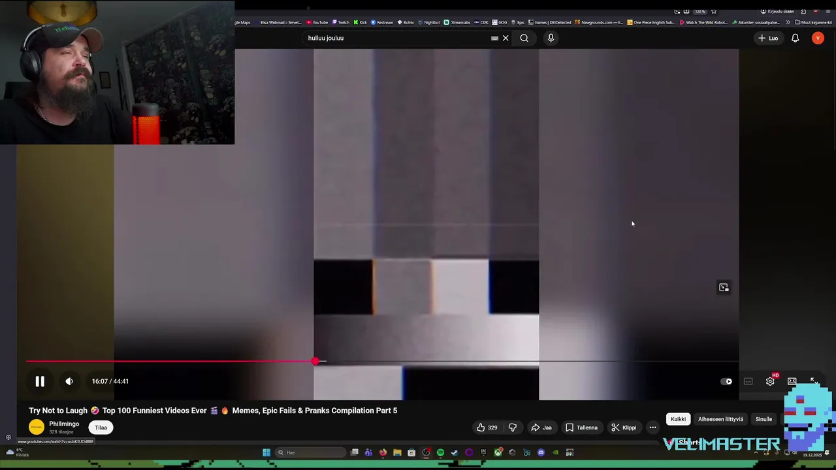Open Discord from the taskbar
This screenshot has width=836, height=470.
pyautogui.click(x=541, y=452)
